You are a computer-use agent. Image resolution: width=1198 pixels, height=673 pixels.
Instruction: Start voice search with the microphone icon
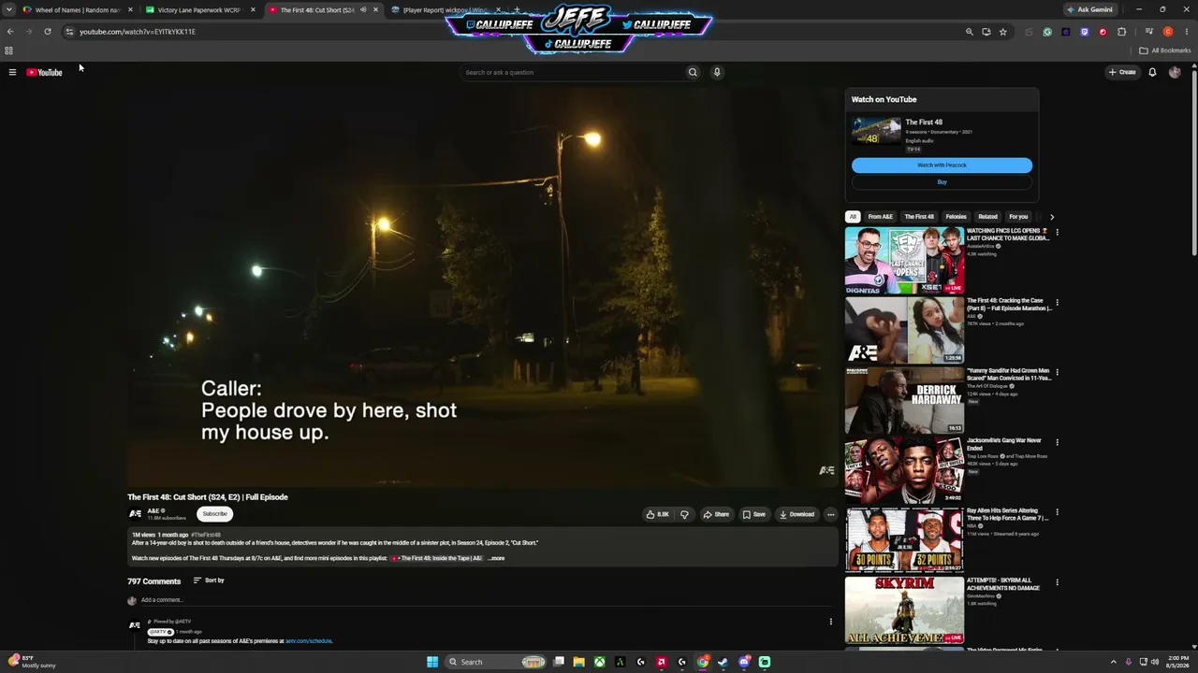click(717, 72)
